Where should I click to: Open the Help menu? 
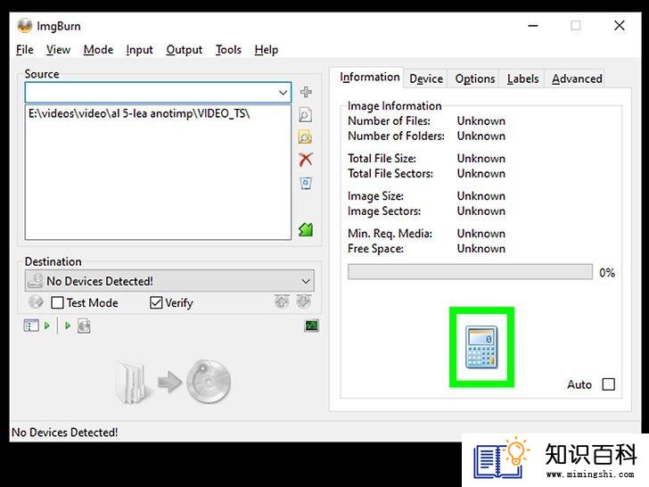(x=267, y=50)
